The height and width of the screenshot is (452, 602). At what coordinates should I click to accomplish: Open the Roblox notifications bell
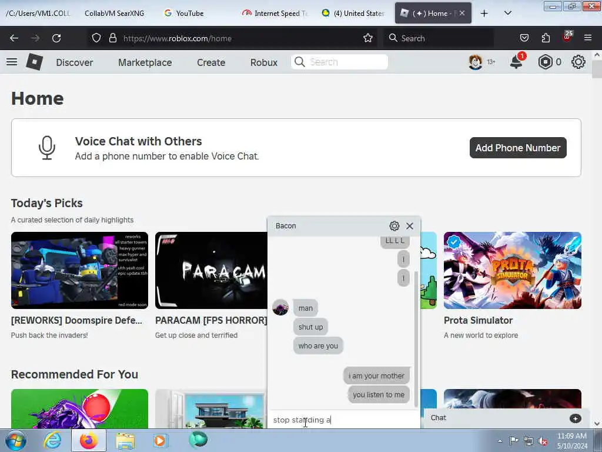(516, 62)
